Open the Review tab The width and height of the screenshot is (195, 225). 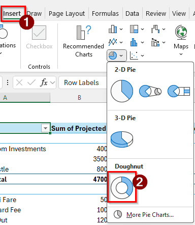156,14
